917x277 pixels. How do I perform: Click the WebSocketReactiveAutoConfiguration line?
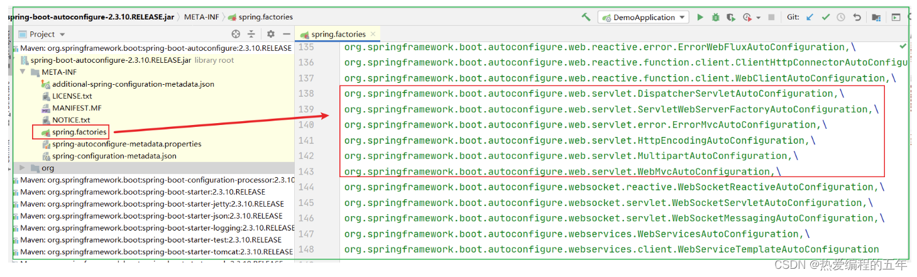pos(615,187)
